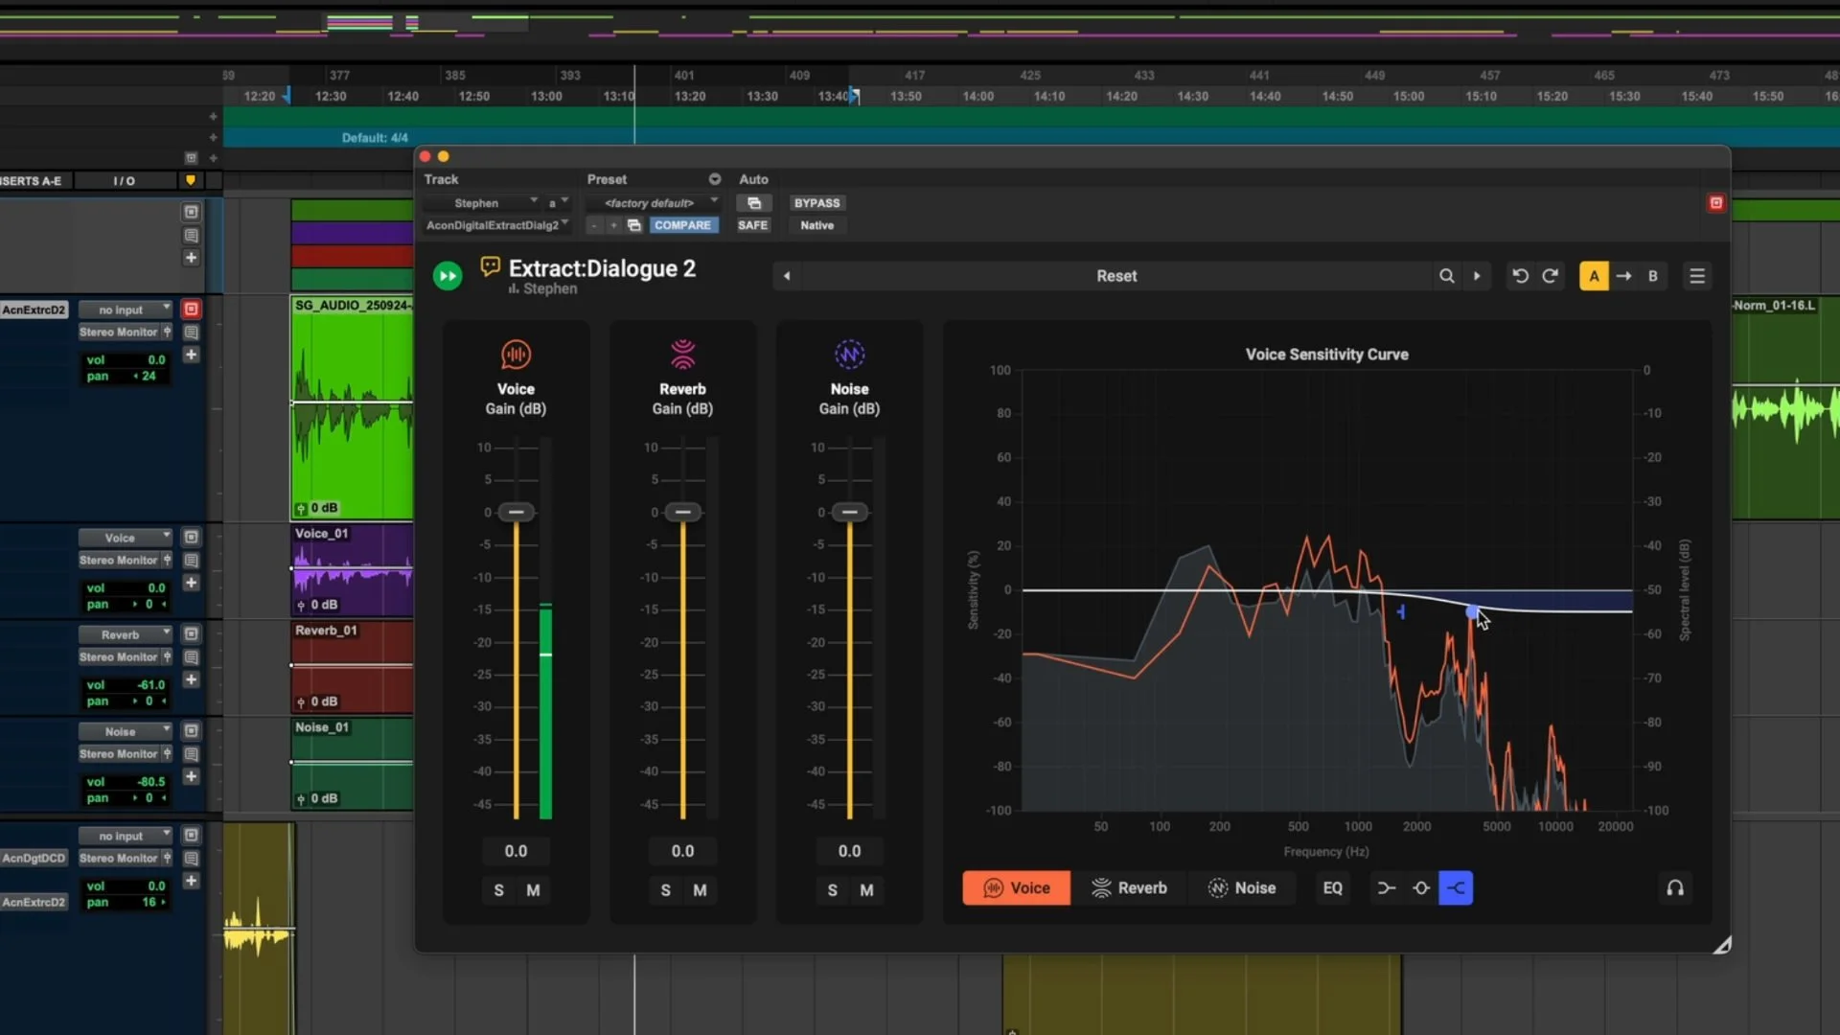
Task: Click the Noise gain fader handle
Action: coord(849,513)
